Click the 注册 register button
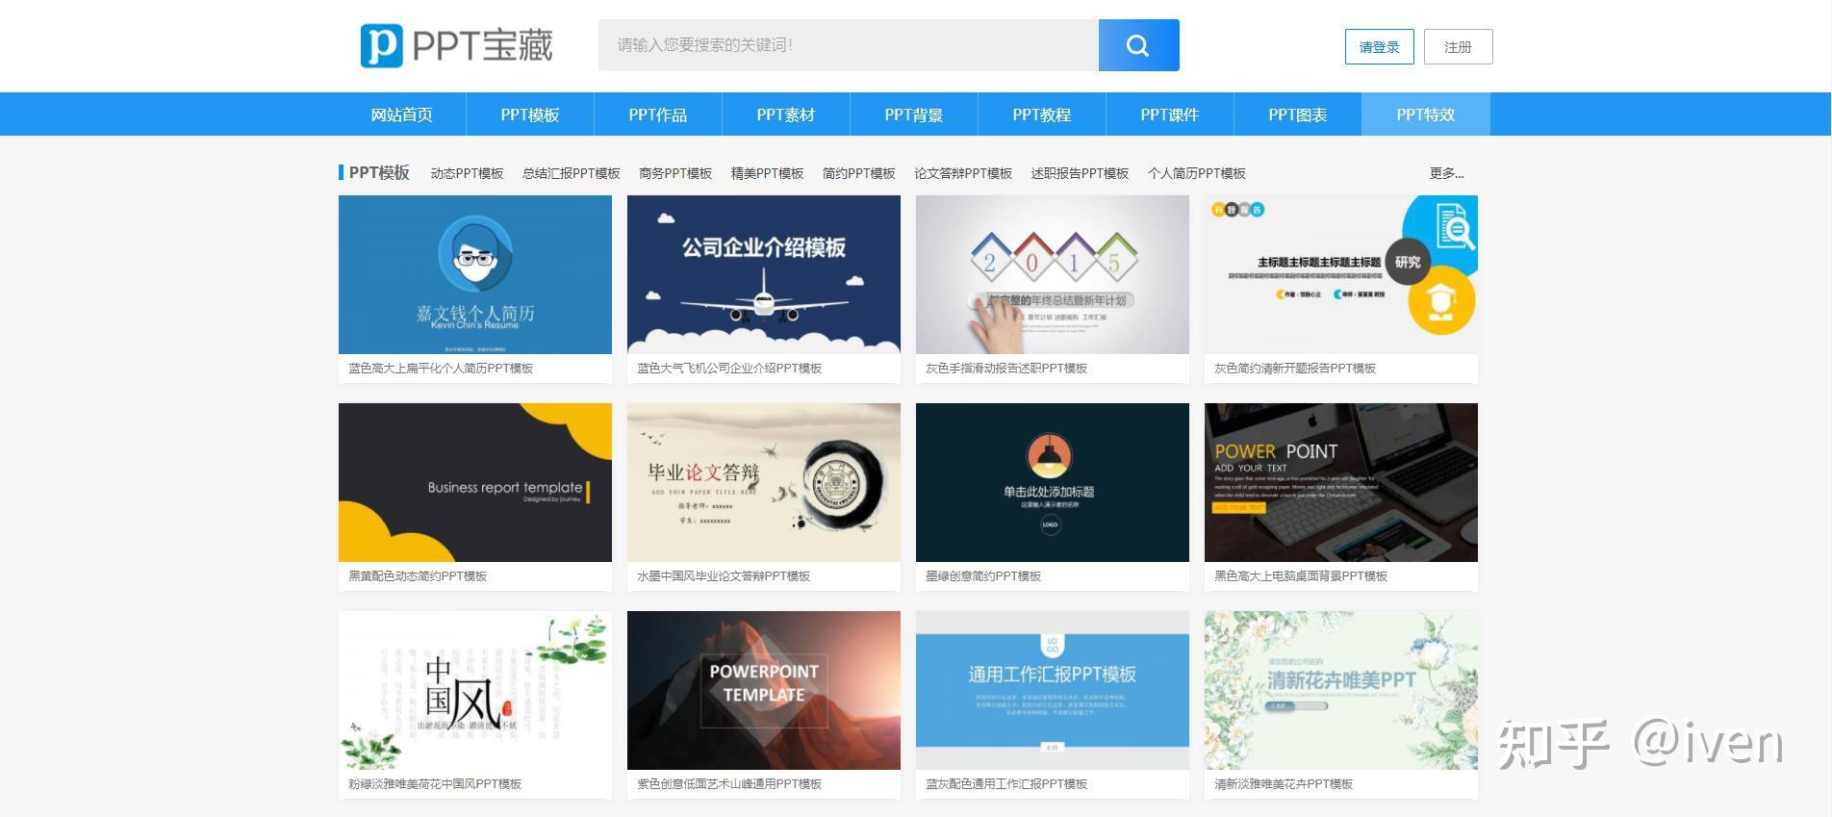The height and width of the screenshot is (817, 1832). click(1458, 46)
